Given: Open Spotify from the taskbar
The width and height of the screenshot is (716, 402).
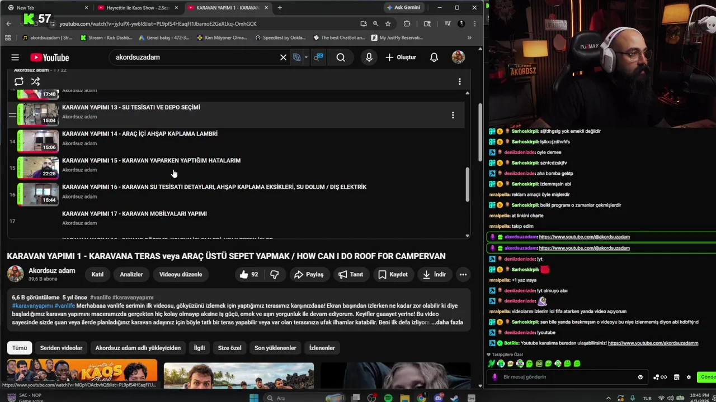Looking at the screenshot, I should 388,398.
